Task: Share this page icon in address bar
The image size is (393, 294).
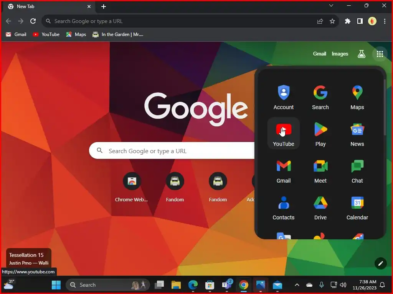Action: pyautogui.click(x=320, y=21)
